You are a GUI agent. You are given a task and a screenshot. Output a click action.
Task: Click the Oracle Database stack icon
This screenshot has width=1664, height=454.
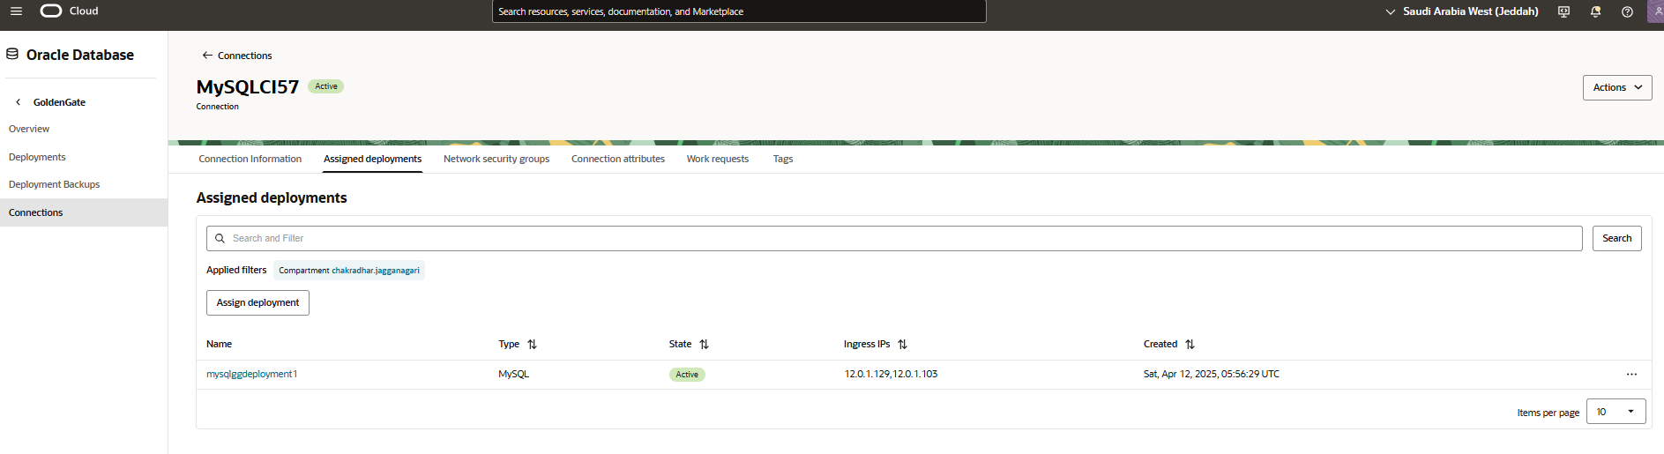[x=12, y=55]
